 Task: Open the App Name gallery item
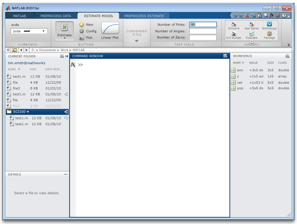click(x=251, y=26)
